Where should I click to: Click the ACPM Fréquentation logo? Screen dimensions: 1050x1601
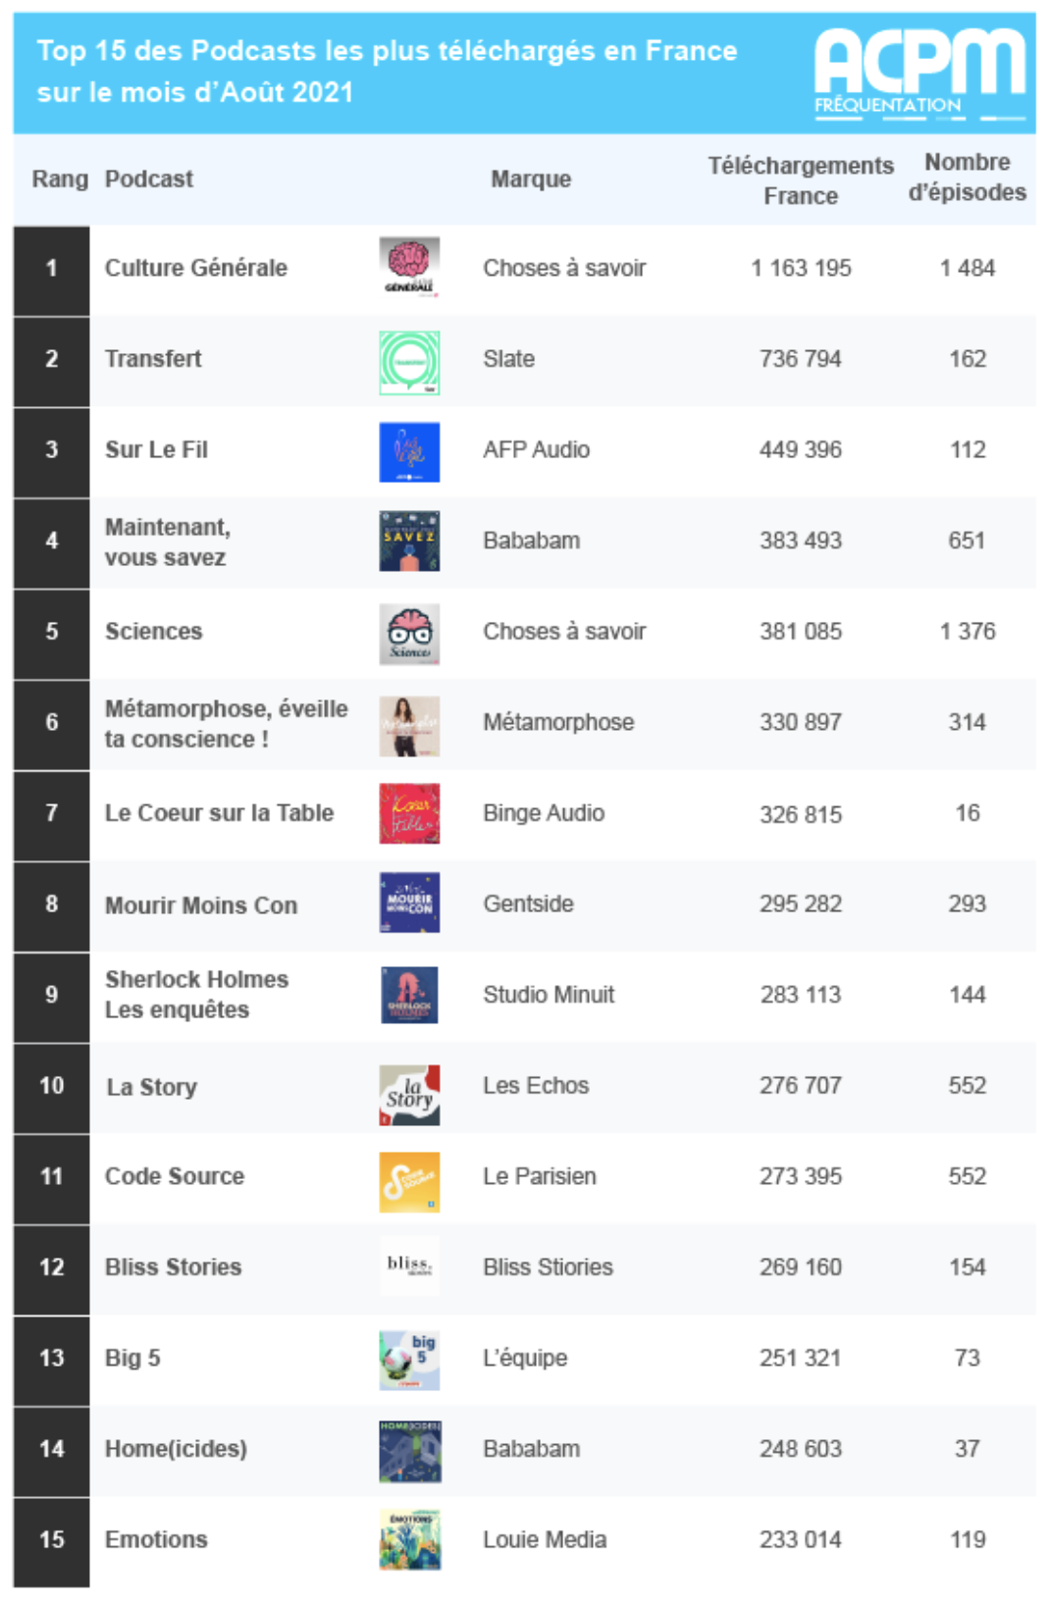point(919,74)
